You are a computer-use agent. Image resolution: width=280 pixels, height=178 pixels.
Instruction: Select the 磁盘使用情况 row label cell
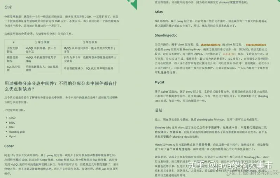(x=14, y=59)
